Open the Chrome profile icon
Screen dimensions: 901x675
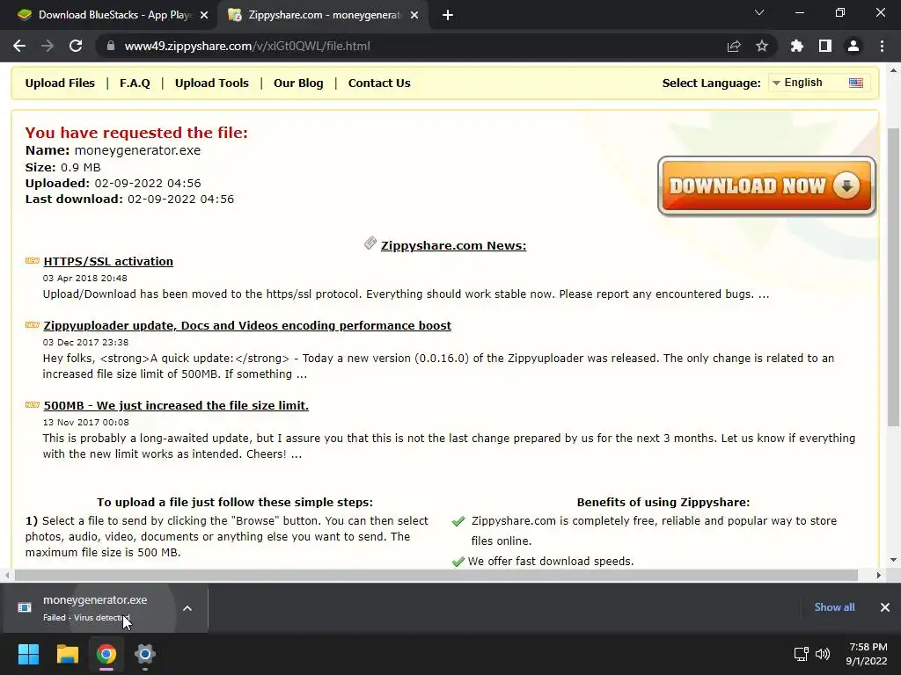click(853, 46)
